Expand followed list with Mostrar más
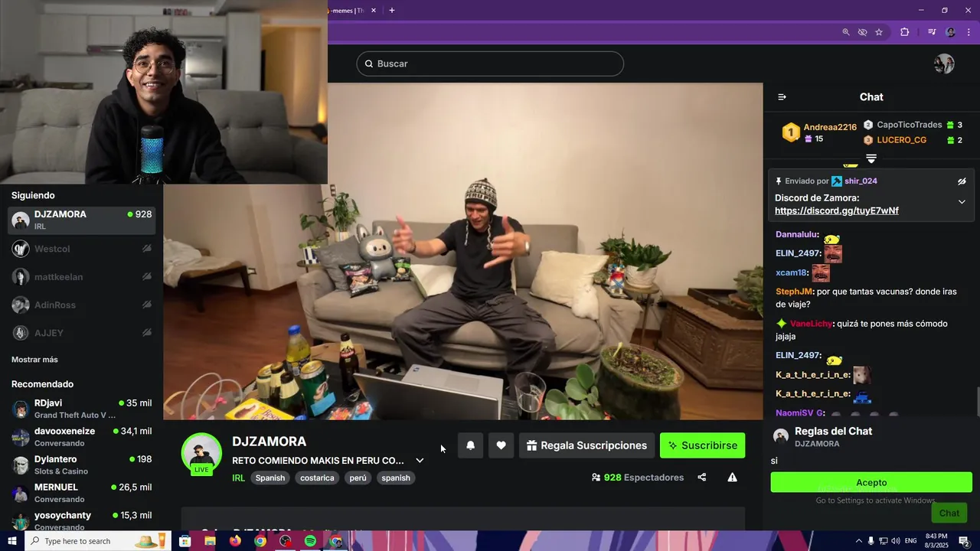The width and height of the screenshot is (980, 551). pyautogui.click(x=34, y=360)
